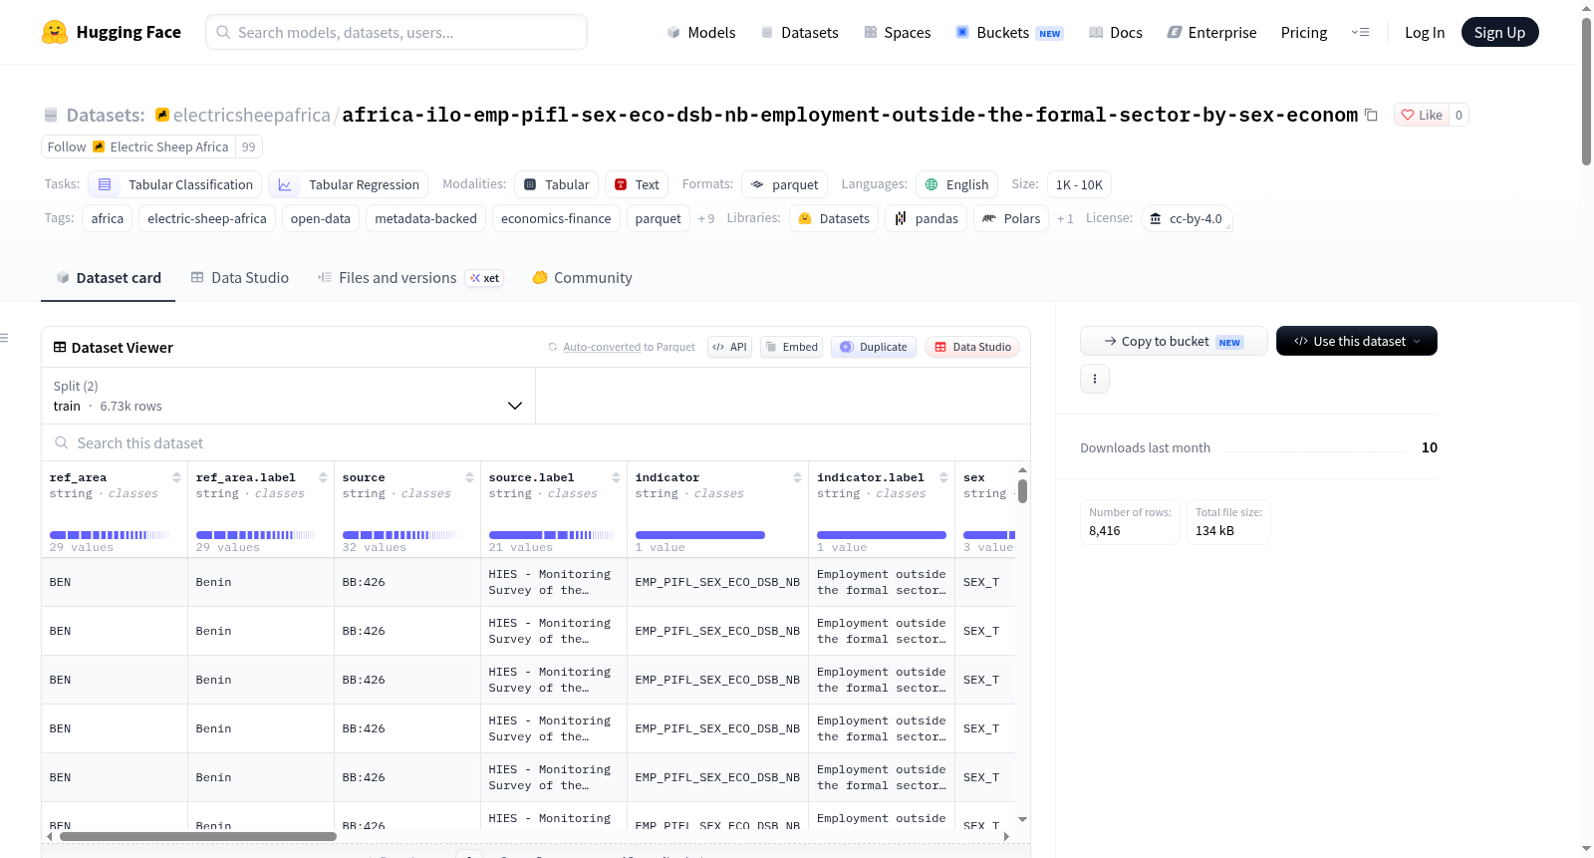The image size is (1594, 858).
Task: Sort the ref_area.label column
Action: coord(323,477)
